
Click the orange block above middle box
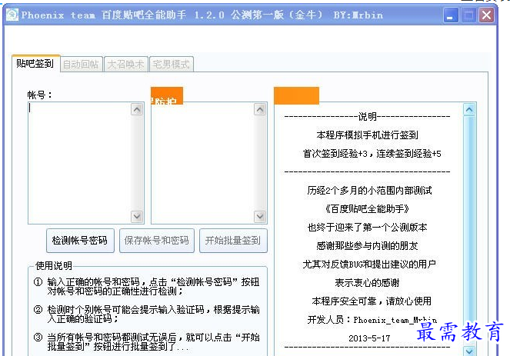point(167,95)
